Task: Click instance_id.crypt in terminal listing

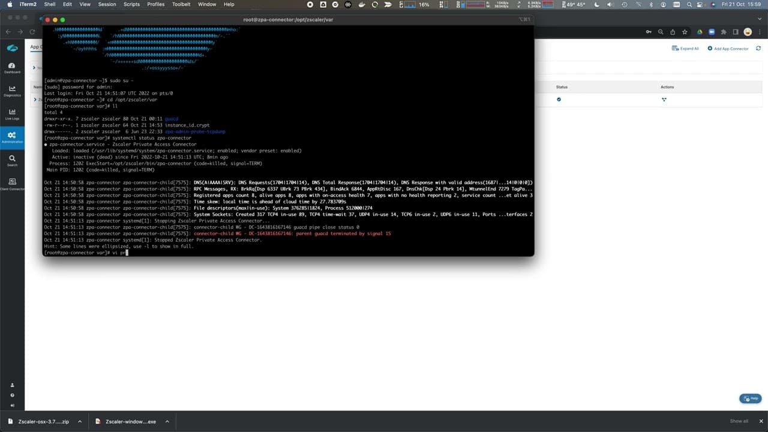Action: pos(187,125)
